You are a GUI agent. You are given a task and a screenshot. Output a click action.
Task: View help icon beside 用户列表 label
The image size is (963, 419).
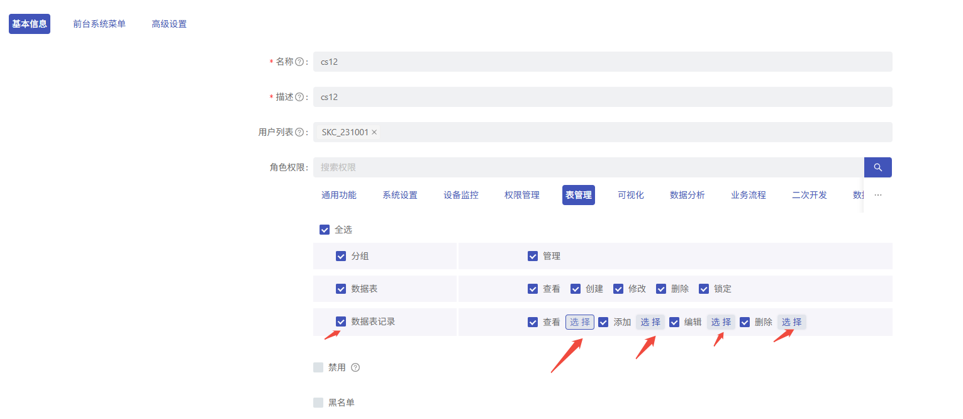pos(299,131)
